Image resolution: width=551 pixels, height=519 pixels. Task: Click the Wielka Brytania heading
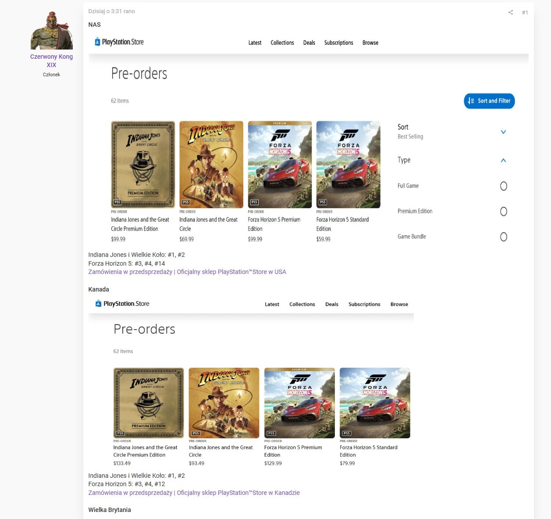coord(110,510)
